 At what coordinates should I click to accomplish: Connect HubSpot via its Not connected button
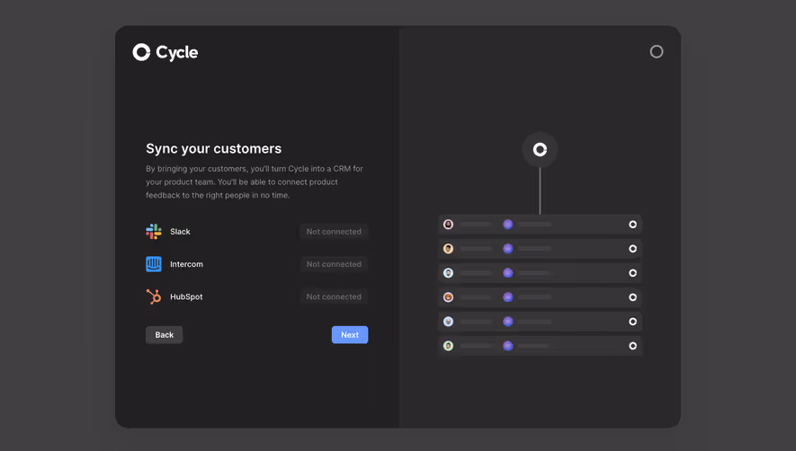tap(334, 296)
